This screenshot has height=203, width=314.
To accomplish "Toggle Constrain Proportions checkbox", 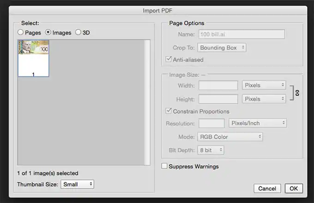I will (169, 111).
